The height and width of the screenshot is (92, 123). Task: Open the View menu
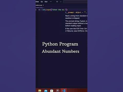[x=37, y=2]
